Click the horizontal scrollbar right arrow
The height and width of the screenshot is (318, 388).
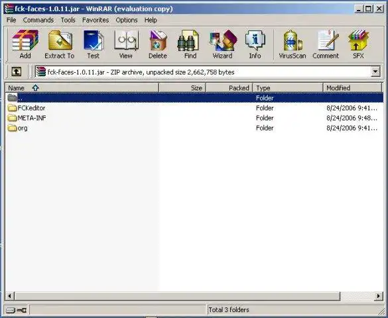coord(379,295)
